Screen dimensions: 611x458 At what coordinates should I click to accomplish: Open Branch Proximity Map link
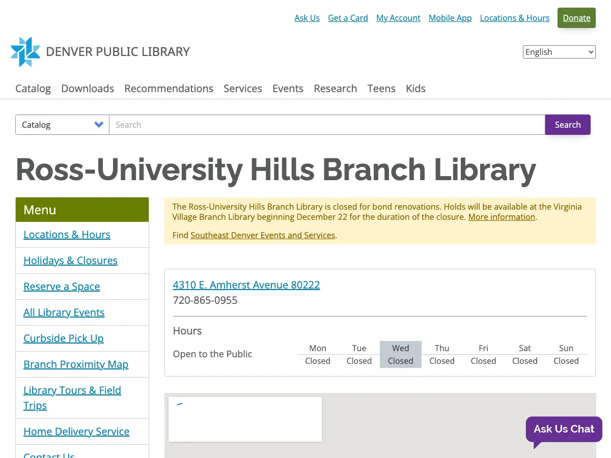click(76, 364)
